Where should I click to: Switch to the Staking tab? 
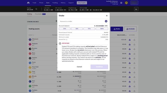coord(29,14)
